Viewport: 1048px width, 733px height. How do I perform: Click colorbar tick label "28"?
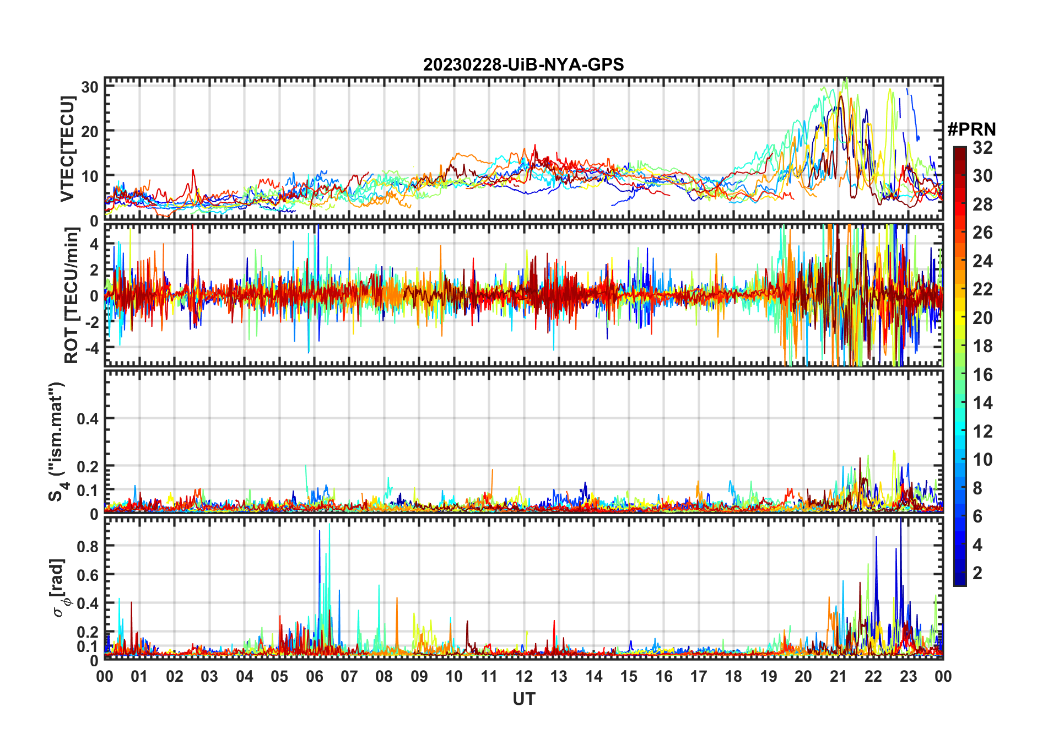[982, 204]
